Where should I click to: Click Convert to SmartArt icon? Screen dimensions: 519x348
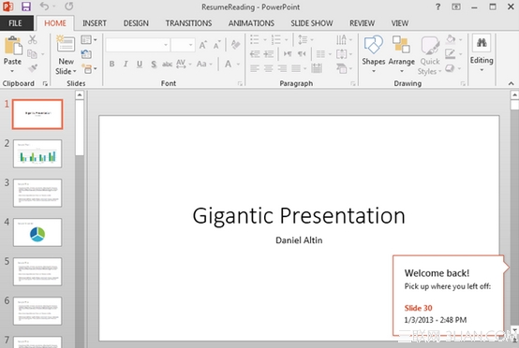(342, 68)
